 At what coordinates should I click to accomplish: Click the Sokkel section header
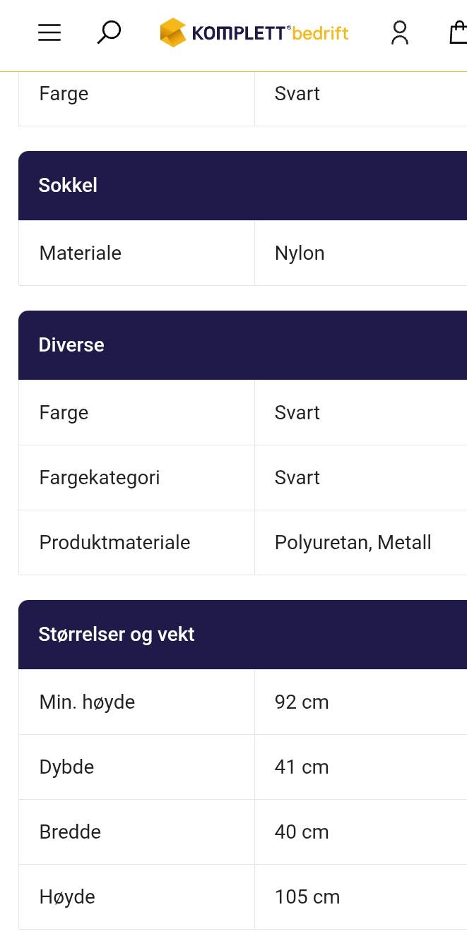point(68,186)
